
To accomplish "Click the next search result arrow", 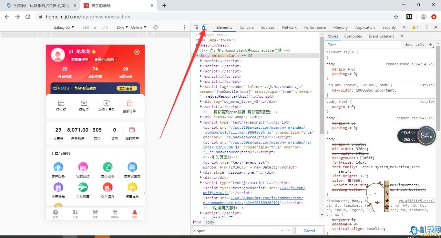I will [289, 231].
